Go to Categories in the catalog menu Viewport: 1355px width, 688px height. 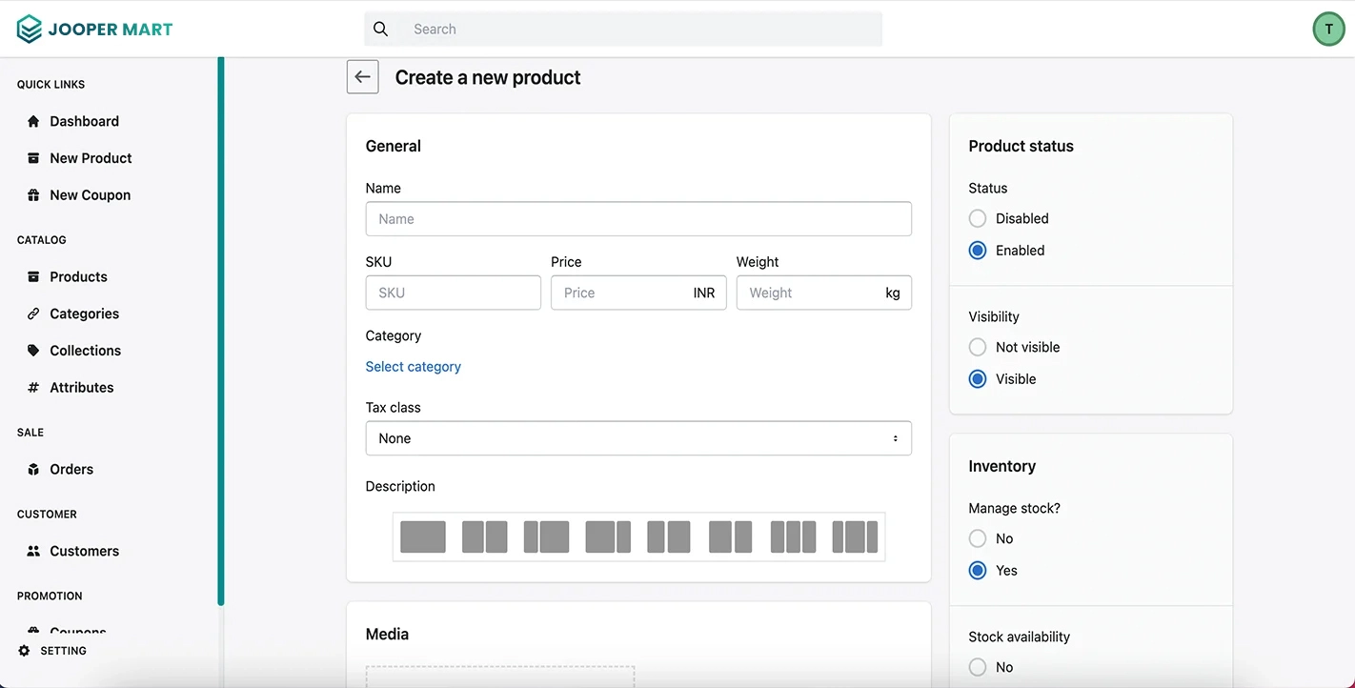point(84,314)
